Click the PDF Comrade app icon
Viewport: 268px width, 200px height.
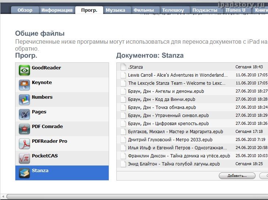point(24,129)
